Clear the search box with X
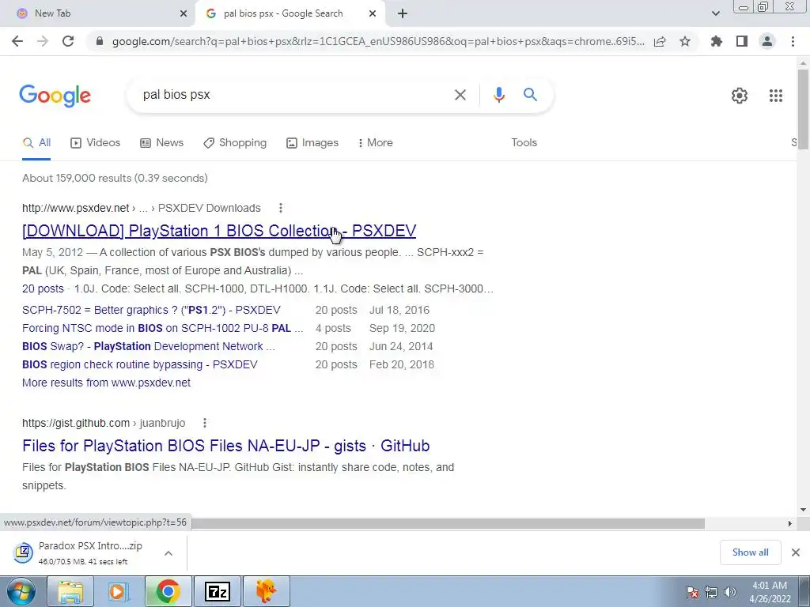Viewport: 810px width, 607px height. click(460, 95)
